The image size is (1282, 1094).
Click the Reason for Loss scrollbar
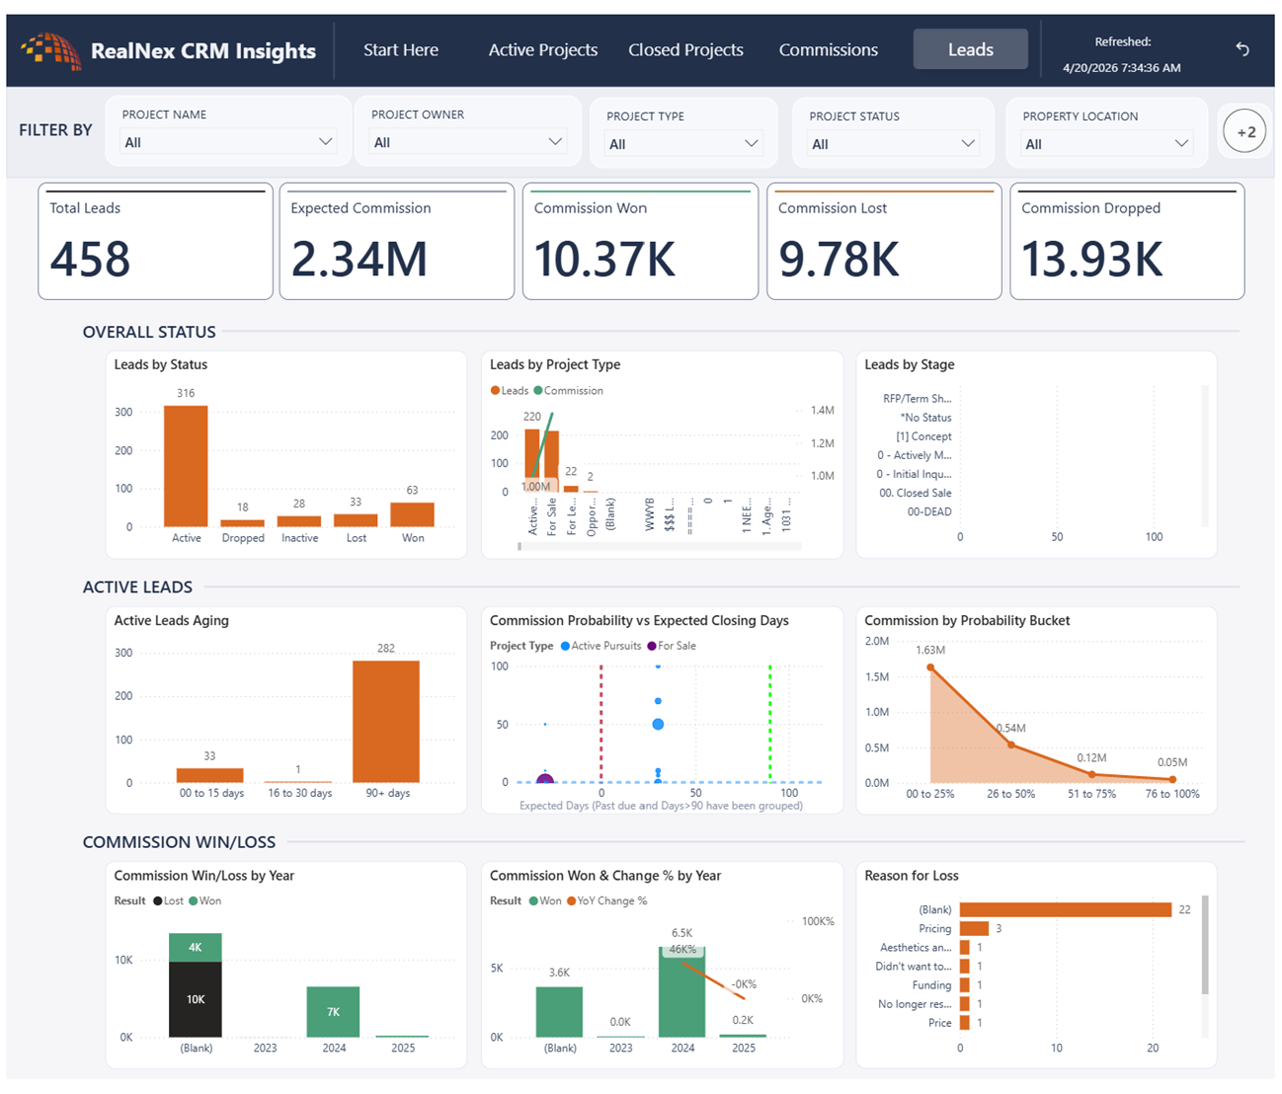click(x=1205, y=945)
